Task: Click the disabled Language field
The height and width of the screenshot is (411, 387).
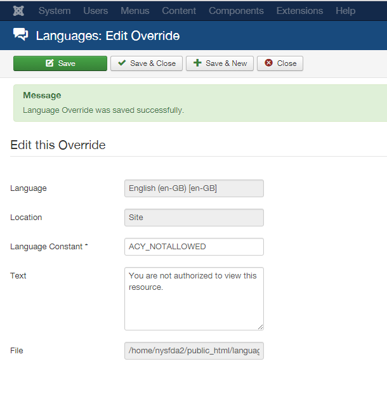Action: pyautogui.click(x=193, y=188)
